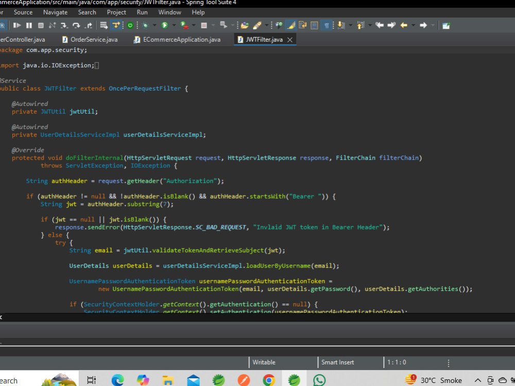Click the Step Return icon
515x386 pixels.
(89, 25)
